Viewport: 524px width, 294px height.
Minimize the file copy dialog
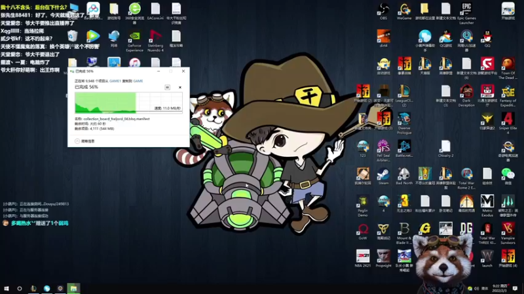(x=159, y=71)
